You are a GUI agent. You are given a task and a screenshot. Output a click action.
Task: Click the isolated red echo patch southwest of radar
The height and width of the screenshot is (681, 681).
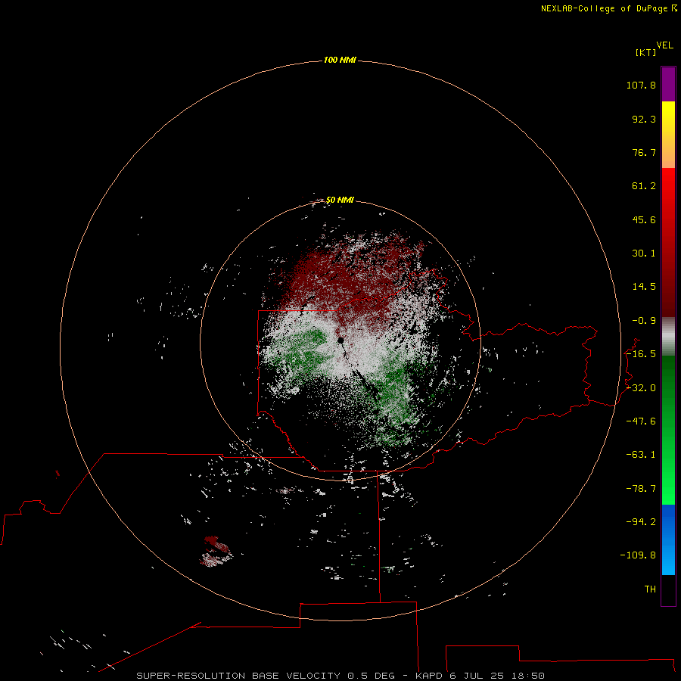pos(216,552)
